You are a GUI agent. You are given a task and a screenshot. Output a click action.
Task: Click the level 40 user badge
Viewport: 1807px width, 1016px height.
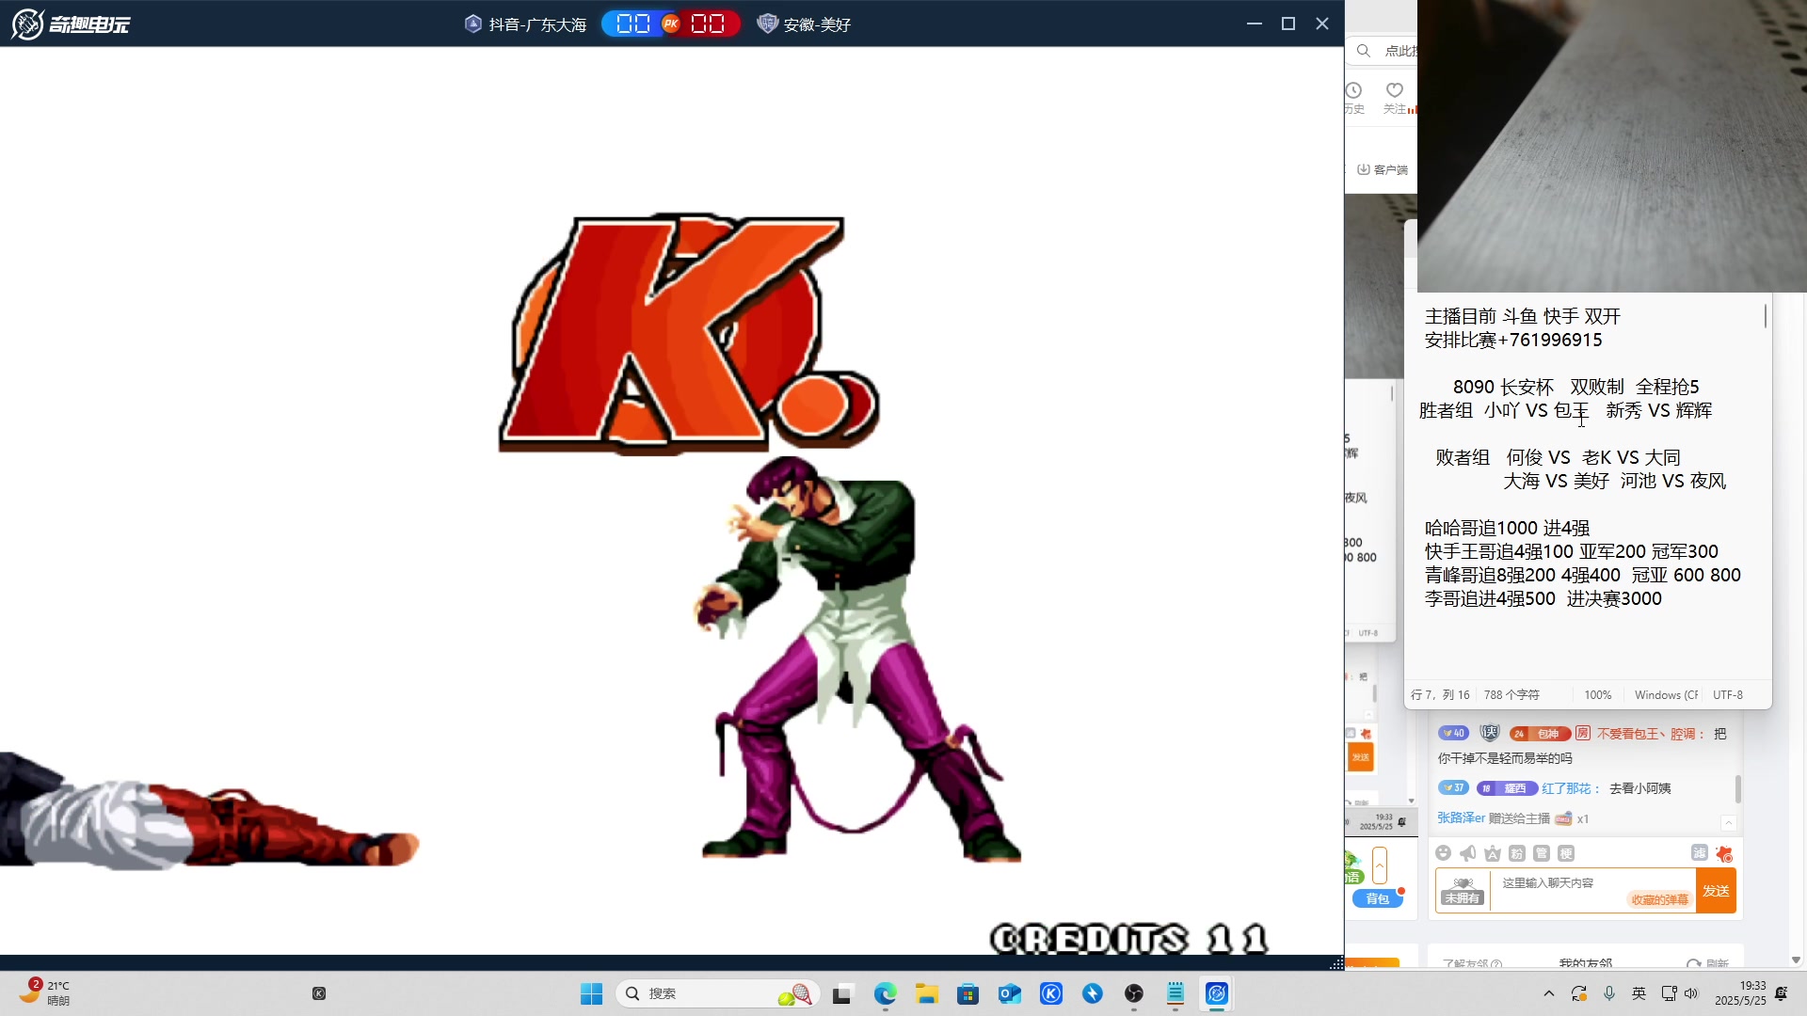(x=1454, y=733)
